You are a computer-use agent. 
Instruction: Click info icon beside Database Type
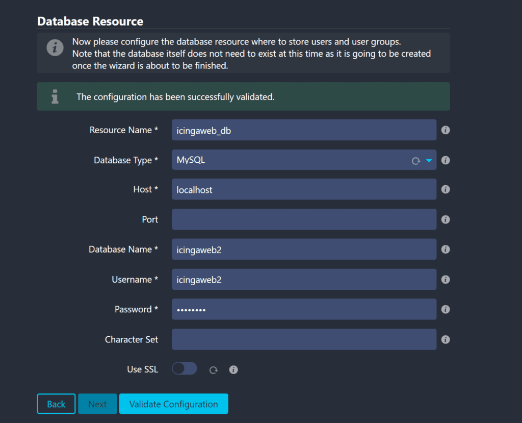point(445,160)
